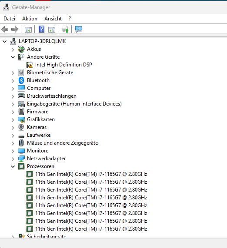
Task: Expand the Kameras category
Action: [13, 128]
